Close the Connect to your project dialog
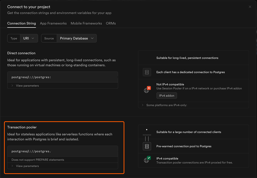Image resolution: width=257 pixels, height=178 pixels. coord(250,7)
